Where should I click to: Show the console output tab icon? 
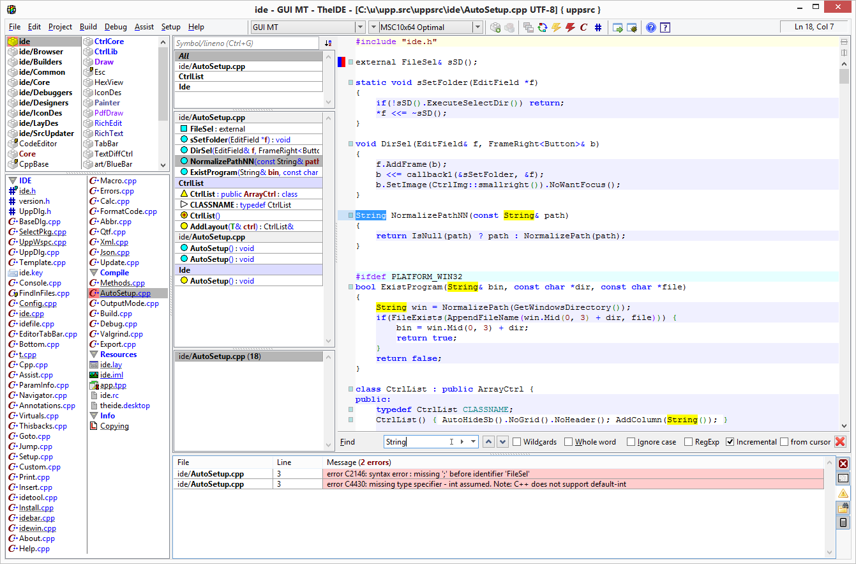(x=843, y=478)
